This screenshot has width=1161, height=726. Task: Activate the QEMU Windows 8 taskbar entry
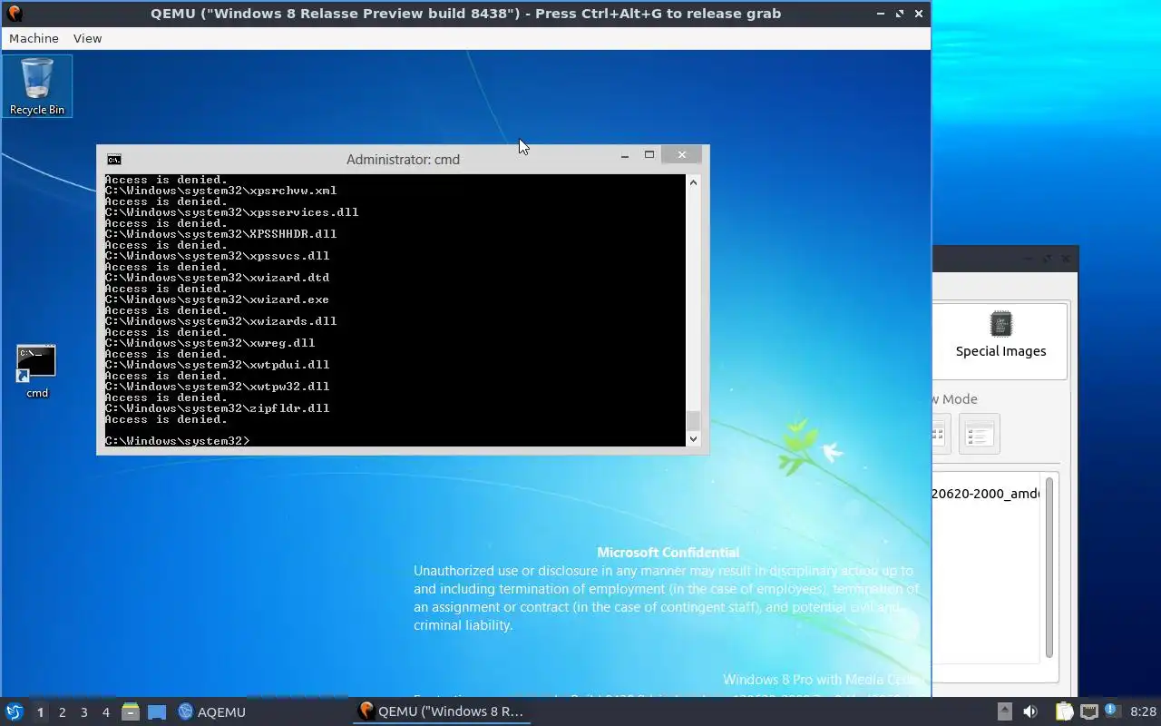point(442,711)
